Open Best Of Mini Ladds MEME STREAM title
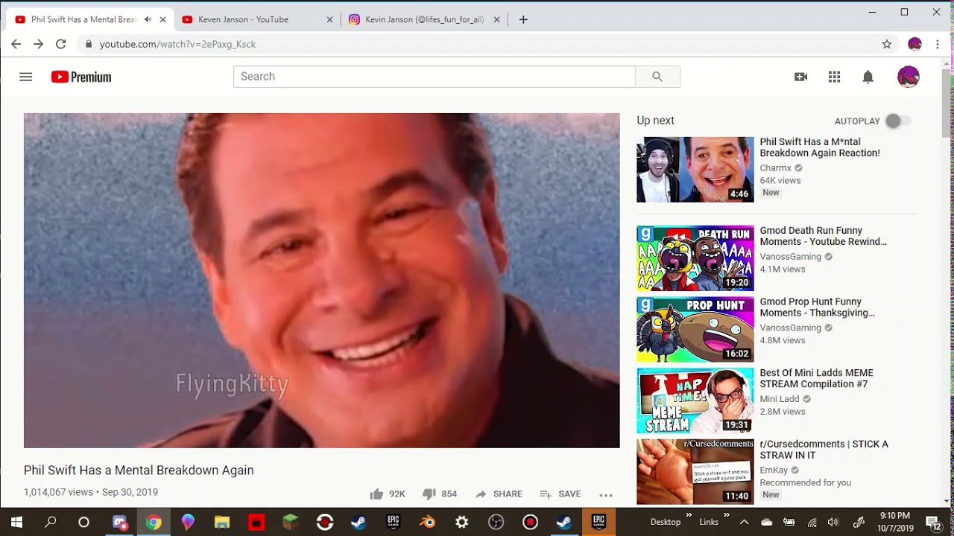954x536 pixels. tap(817, 378)
